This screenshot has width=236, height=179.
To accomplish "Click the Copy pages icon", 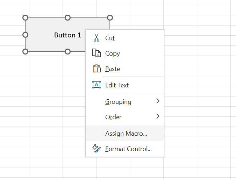I will 96,53.
